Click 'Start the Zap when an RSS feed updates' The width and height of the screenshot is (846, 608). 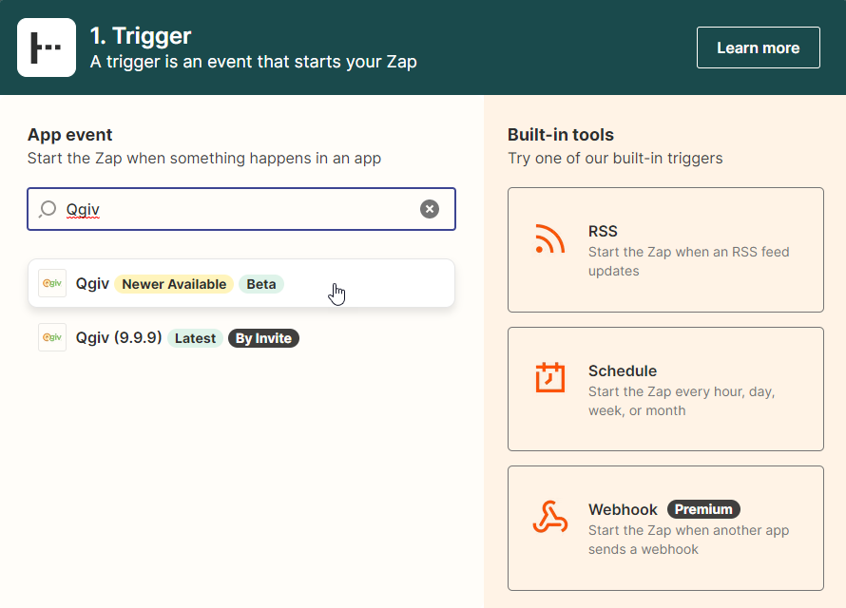688,261
